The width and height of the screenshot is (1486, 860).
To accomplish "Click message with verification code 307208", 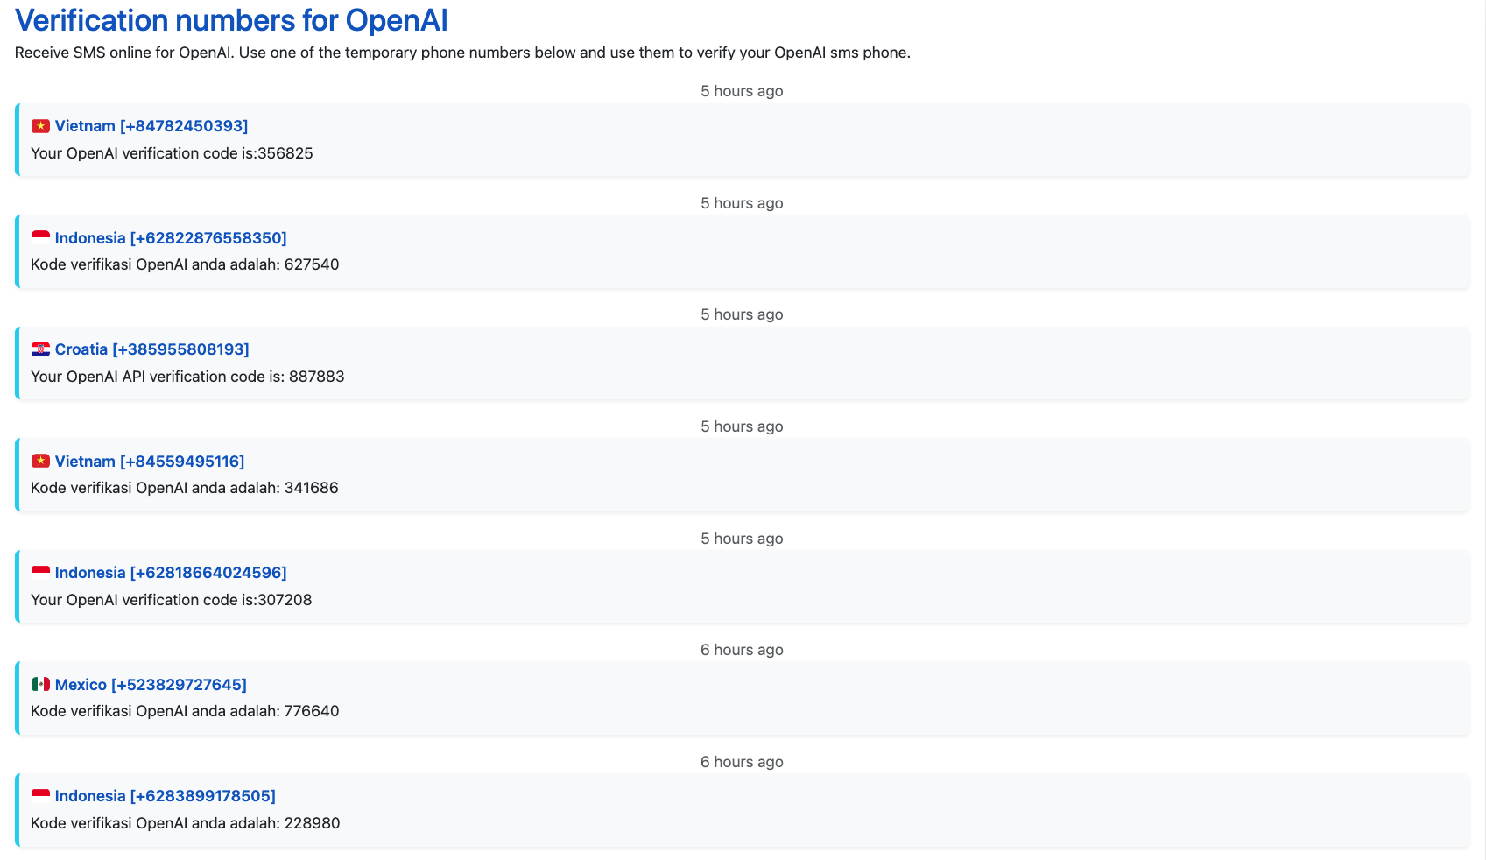I will [x=172, y=600].
